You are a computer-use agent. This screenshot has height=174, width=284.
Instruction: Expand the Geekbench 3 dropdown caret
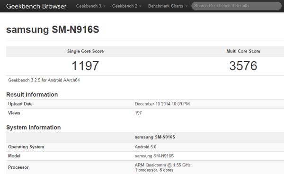click(x=104, y=6)
